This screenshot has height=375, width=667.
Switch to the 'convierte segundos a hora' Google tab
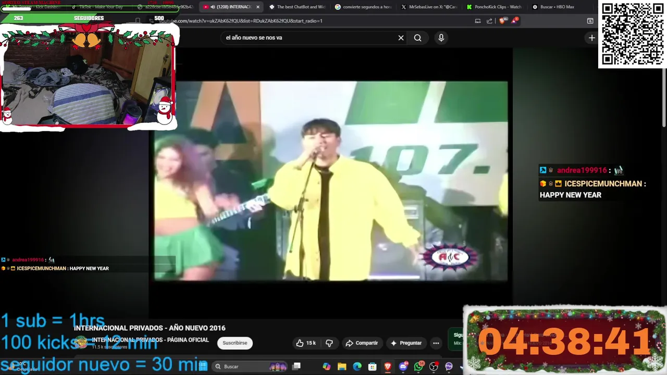[x=363, y=7]
